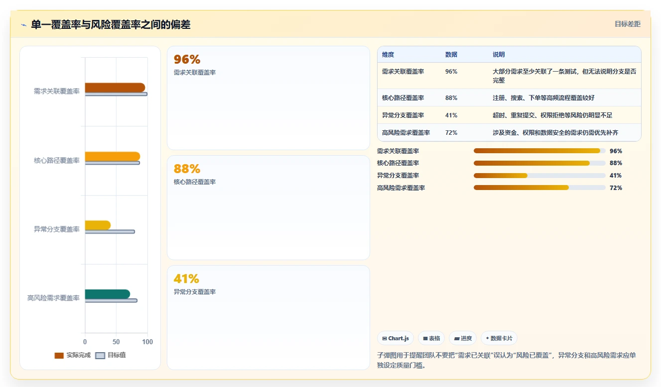
Task: Toggle the 目标值 legend swatch
Action: click(x=100, y=356)
